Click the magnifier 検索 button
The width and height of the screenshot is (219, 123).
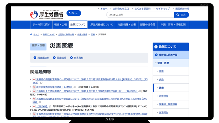(x=181, y=15)
